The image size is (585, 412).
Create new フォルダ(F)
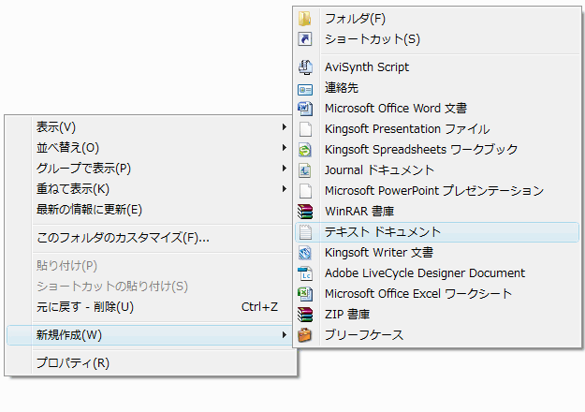[x=355, y=19]
